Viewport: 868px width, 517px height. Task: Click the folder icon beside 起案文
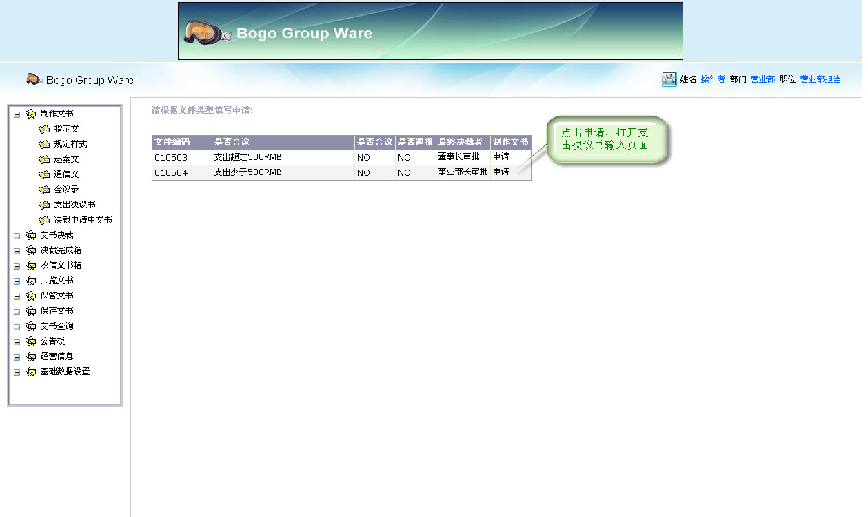pyautogui.click(x=44, y=159)
